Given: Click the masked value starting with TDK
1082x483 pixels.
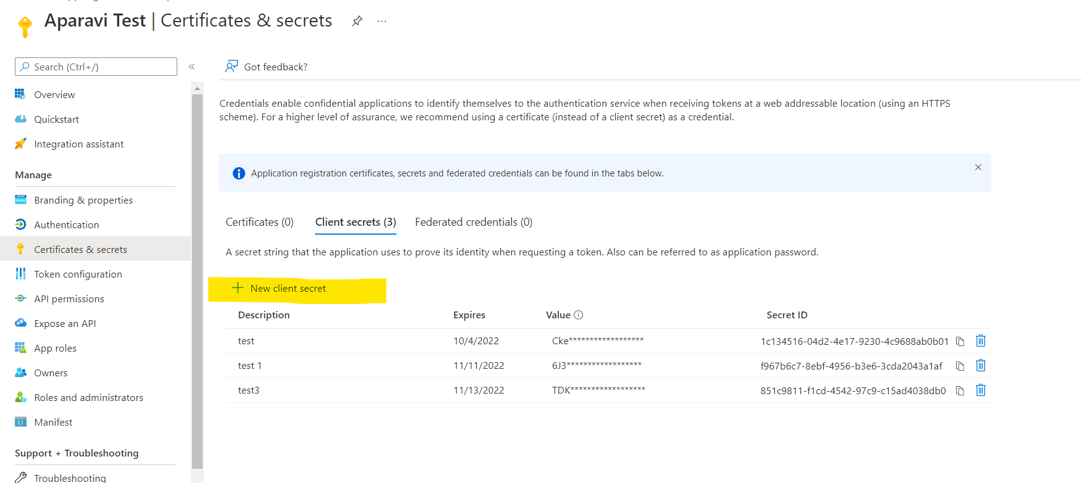Looking at the screenshot, I should pyautogui.click(x=598, y=390).
